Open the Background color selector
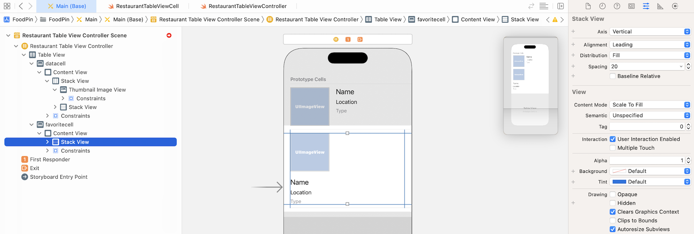The image size is (694, 234). tap(650, 171)
